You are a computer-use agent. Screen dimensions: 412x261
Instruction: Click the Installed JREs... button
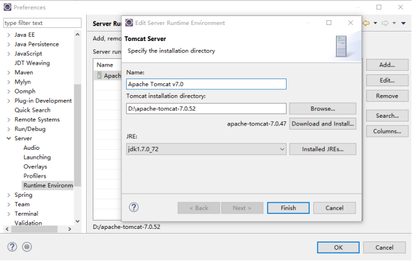[323, 149]
